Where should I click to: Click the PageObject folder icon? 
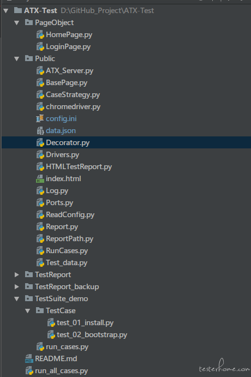[29, 22]
